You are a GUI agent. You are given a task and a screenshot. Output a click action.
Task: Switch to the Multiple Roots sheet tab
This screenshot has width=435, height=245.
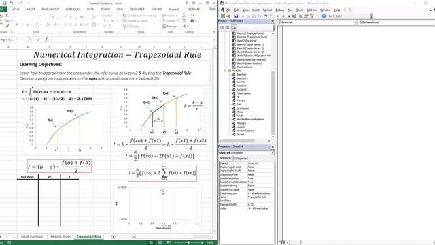(x=60, y=237)
